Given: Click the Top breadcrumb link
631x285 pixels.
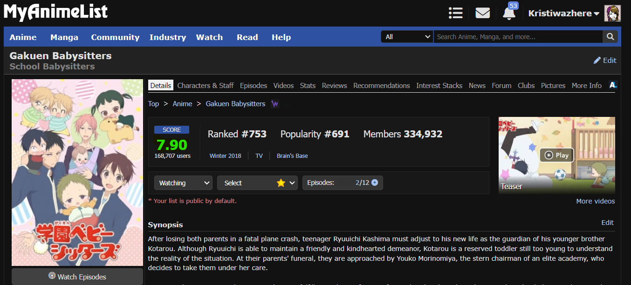Looking at the screenshot, I should coord(153,104).
